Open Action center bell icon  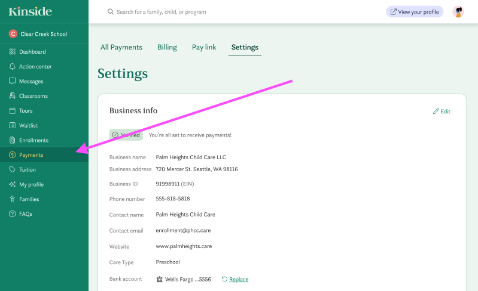point(12,67)
